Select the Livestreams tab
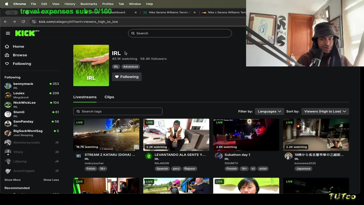 [85, 97]
